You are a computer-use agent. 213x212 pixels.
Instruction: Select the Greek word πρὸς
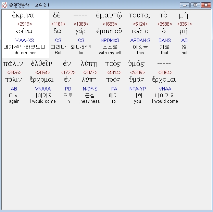113,64
